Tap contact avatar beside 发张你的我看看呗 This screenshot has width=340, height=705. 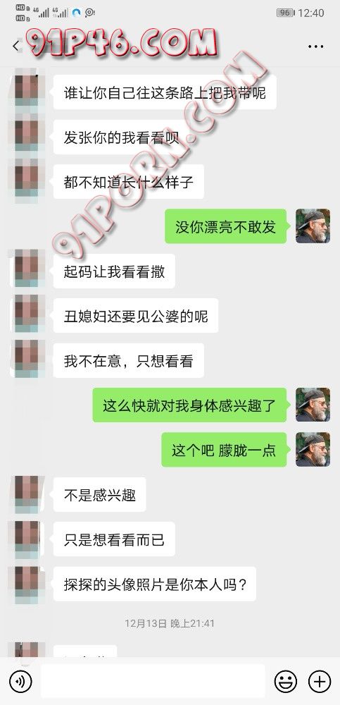click(x=27, y=137)
